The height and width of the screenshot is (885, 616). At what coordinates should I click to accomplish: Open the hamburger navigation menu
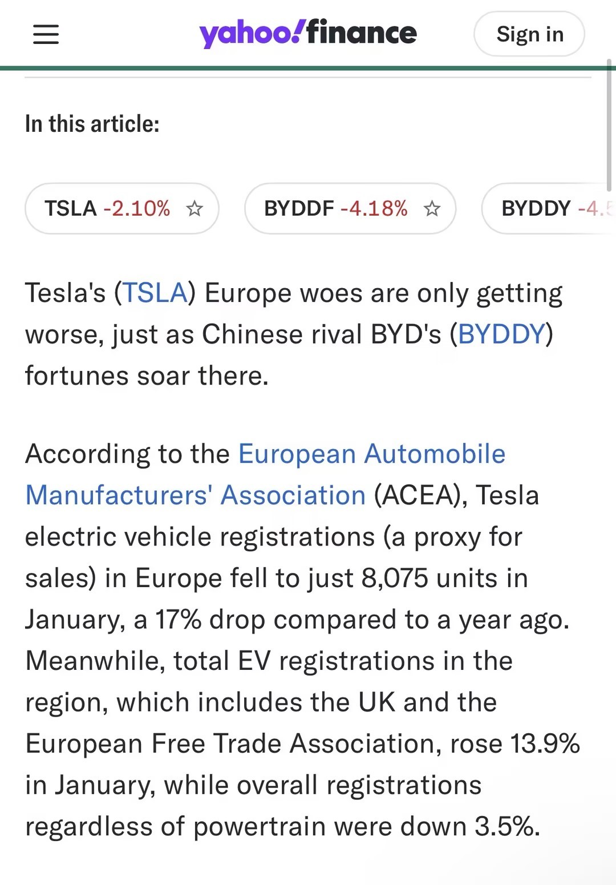46,34
